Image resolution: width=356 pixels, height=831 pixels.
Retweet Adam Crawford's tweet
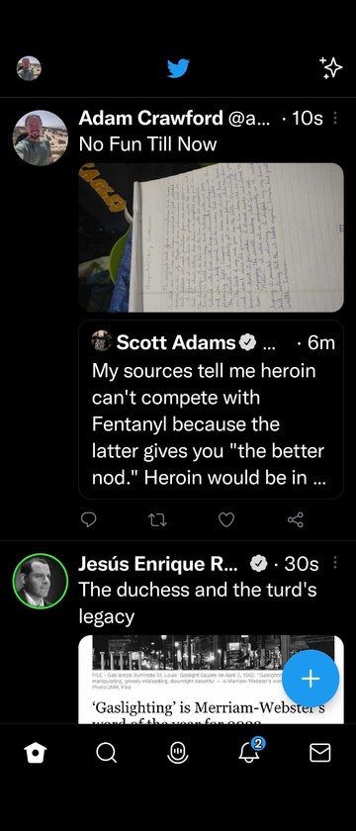tap(157, 520)
